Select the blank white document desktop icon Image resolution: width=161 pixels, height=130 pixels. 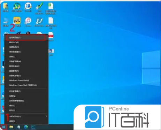51,23
